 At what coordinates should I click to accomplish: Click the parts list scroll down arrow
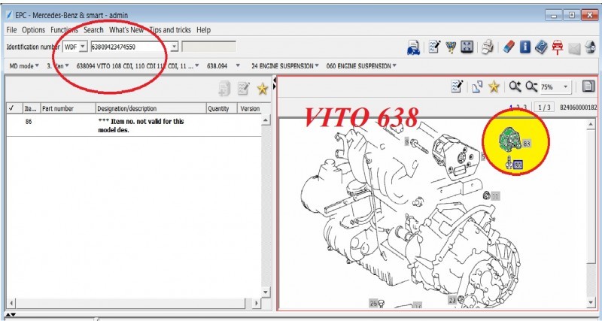tap(266, 293)
